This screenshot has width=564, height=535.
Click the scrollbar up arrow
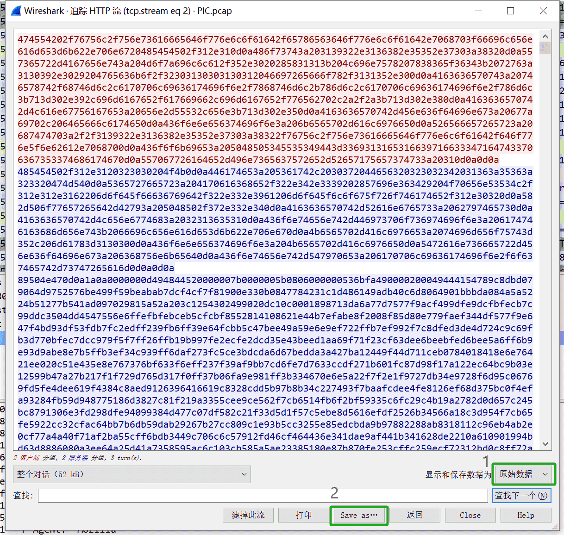pyautogui.click(x=545, y=37)
